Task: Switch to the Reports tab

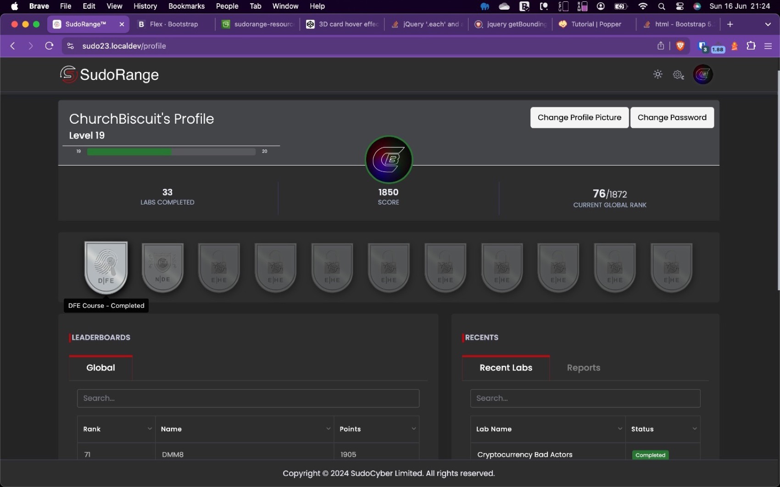Action: point(583,368)
